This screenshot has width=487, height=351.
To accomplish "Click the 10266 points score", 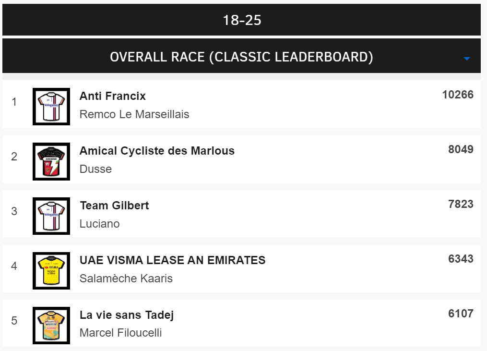I will click(x=458, y=95).
